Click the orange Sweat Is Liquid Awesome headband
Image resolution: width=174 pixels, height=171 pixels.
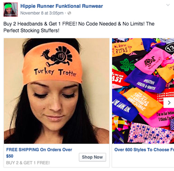point(142,103)
